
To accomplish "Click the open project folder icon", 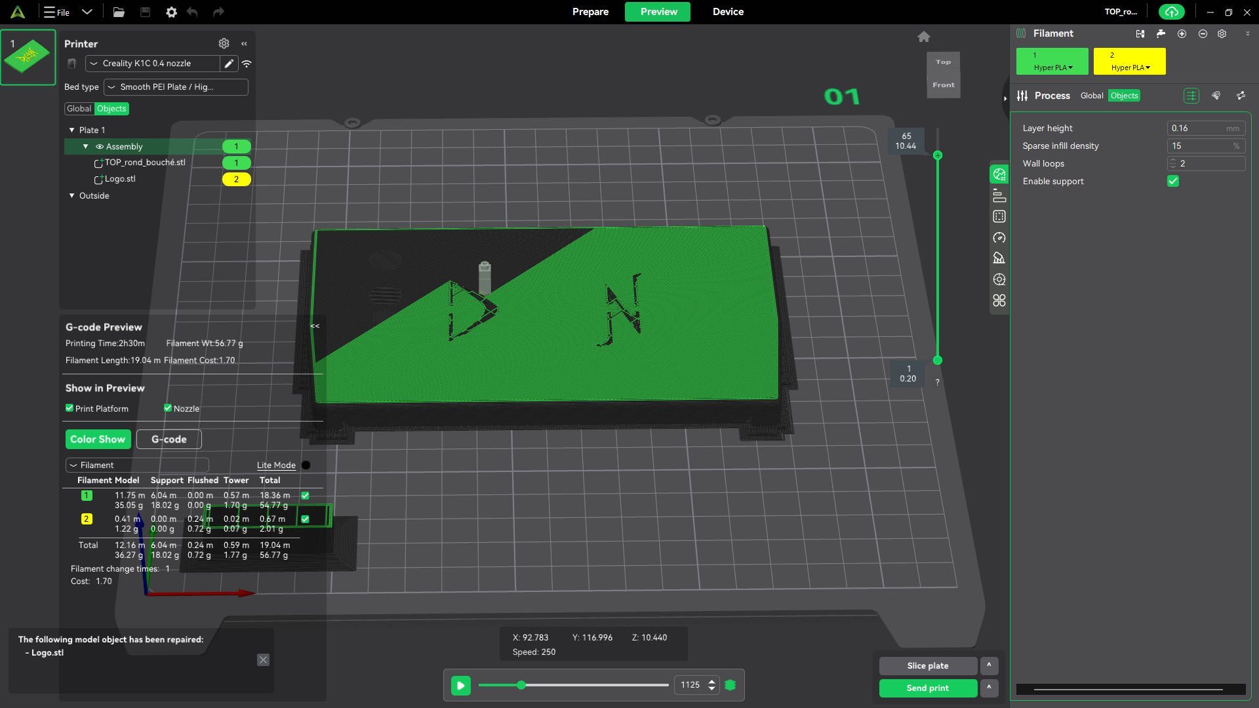I will 119,12.
